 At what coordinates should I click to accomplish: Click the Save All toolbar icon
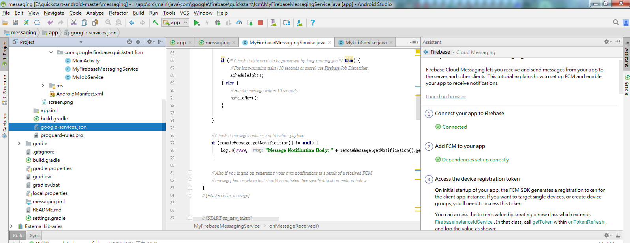click(16, 23)
